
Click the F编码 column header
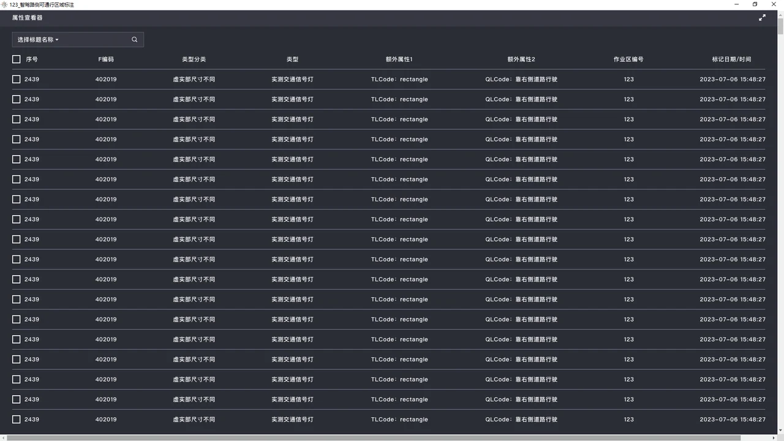[x=106, y=59]
